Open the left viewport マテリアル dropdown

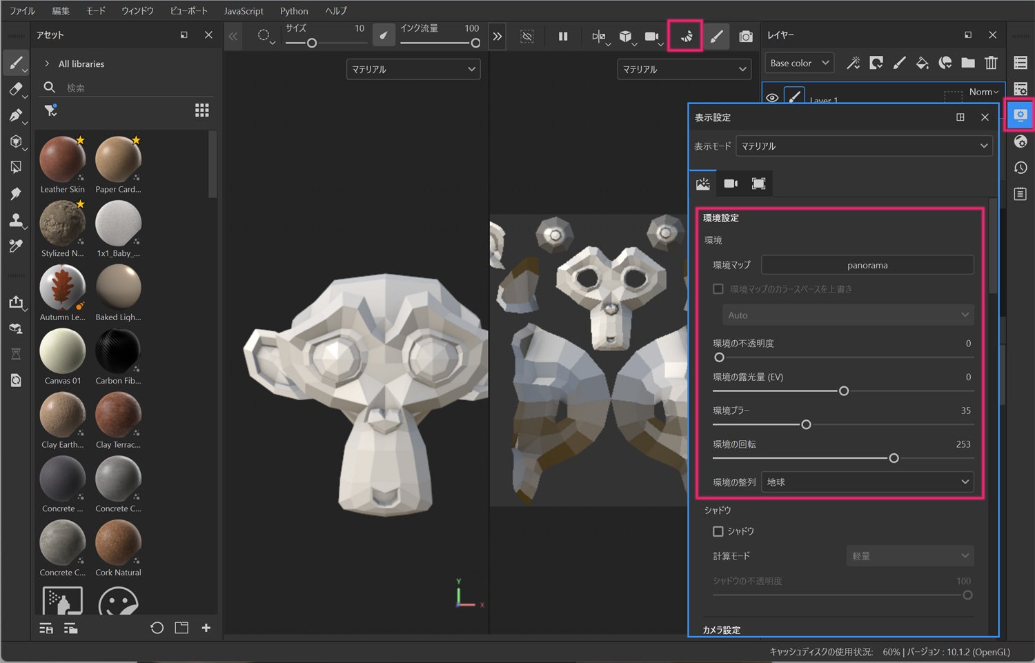[x=413, y=69]
